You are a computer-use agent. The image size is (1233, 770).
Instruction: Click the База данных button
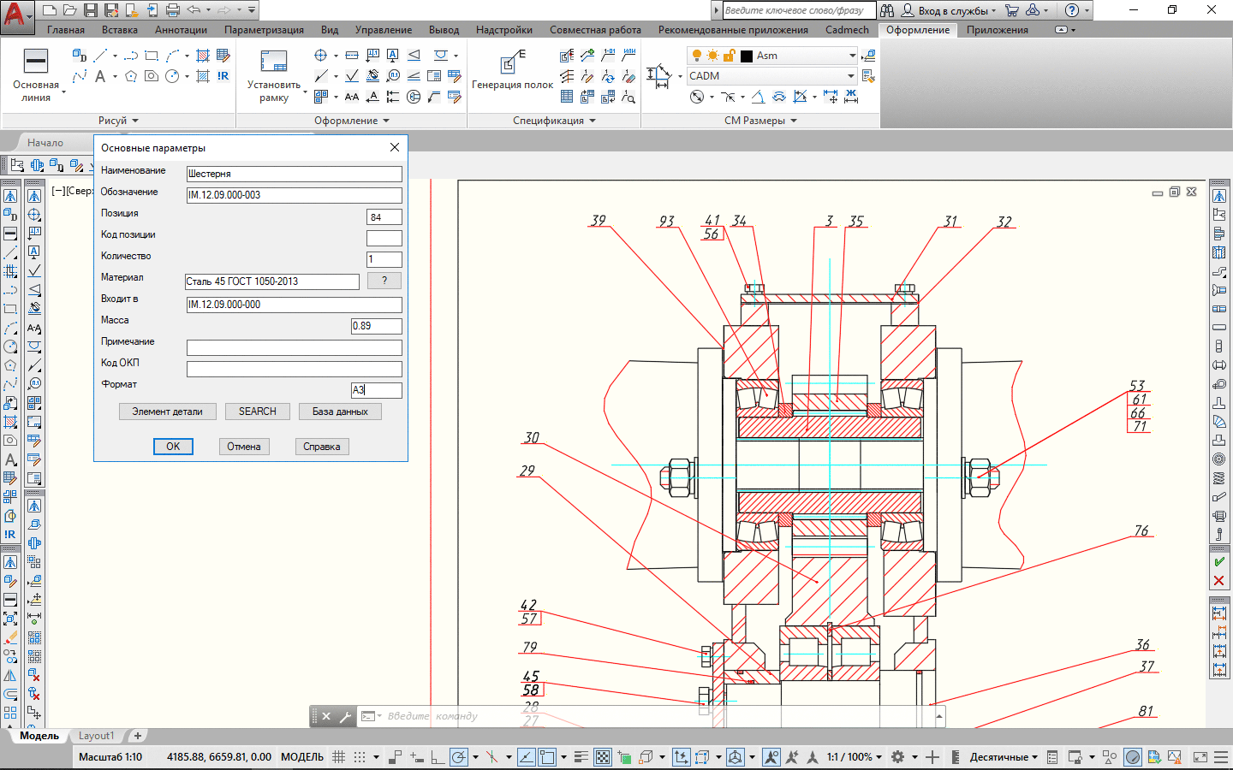(x=340, y=412)
